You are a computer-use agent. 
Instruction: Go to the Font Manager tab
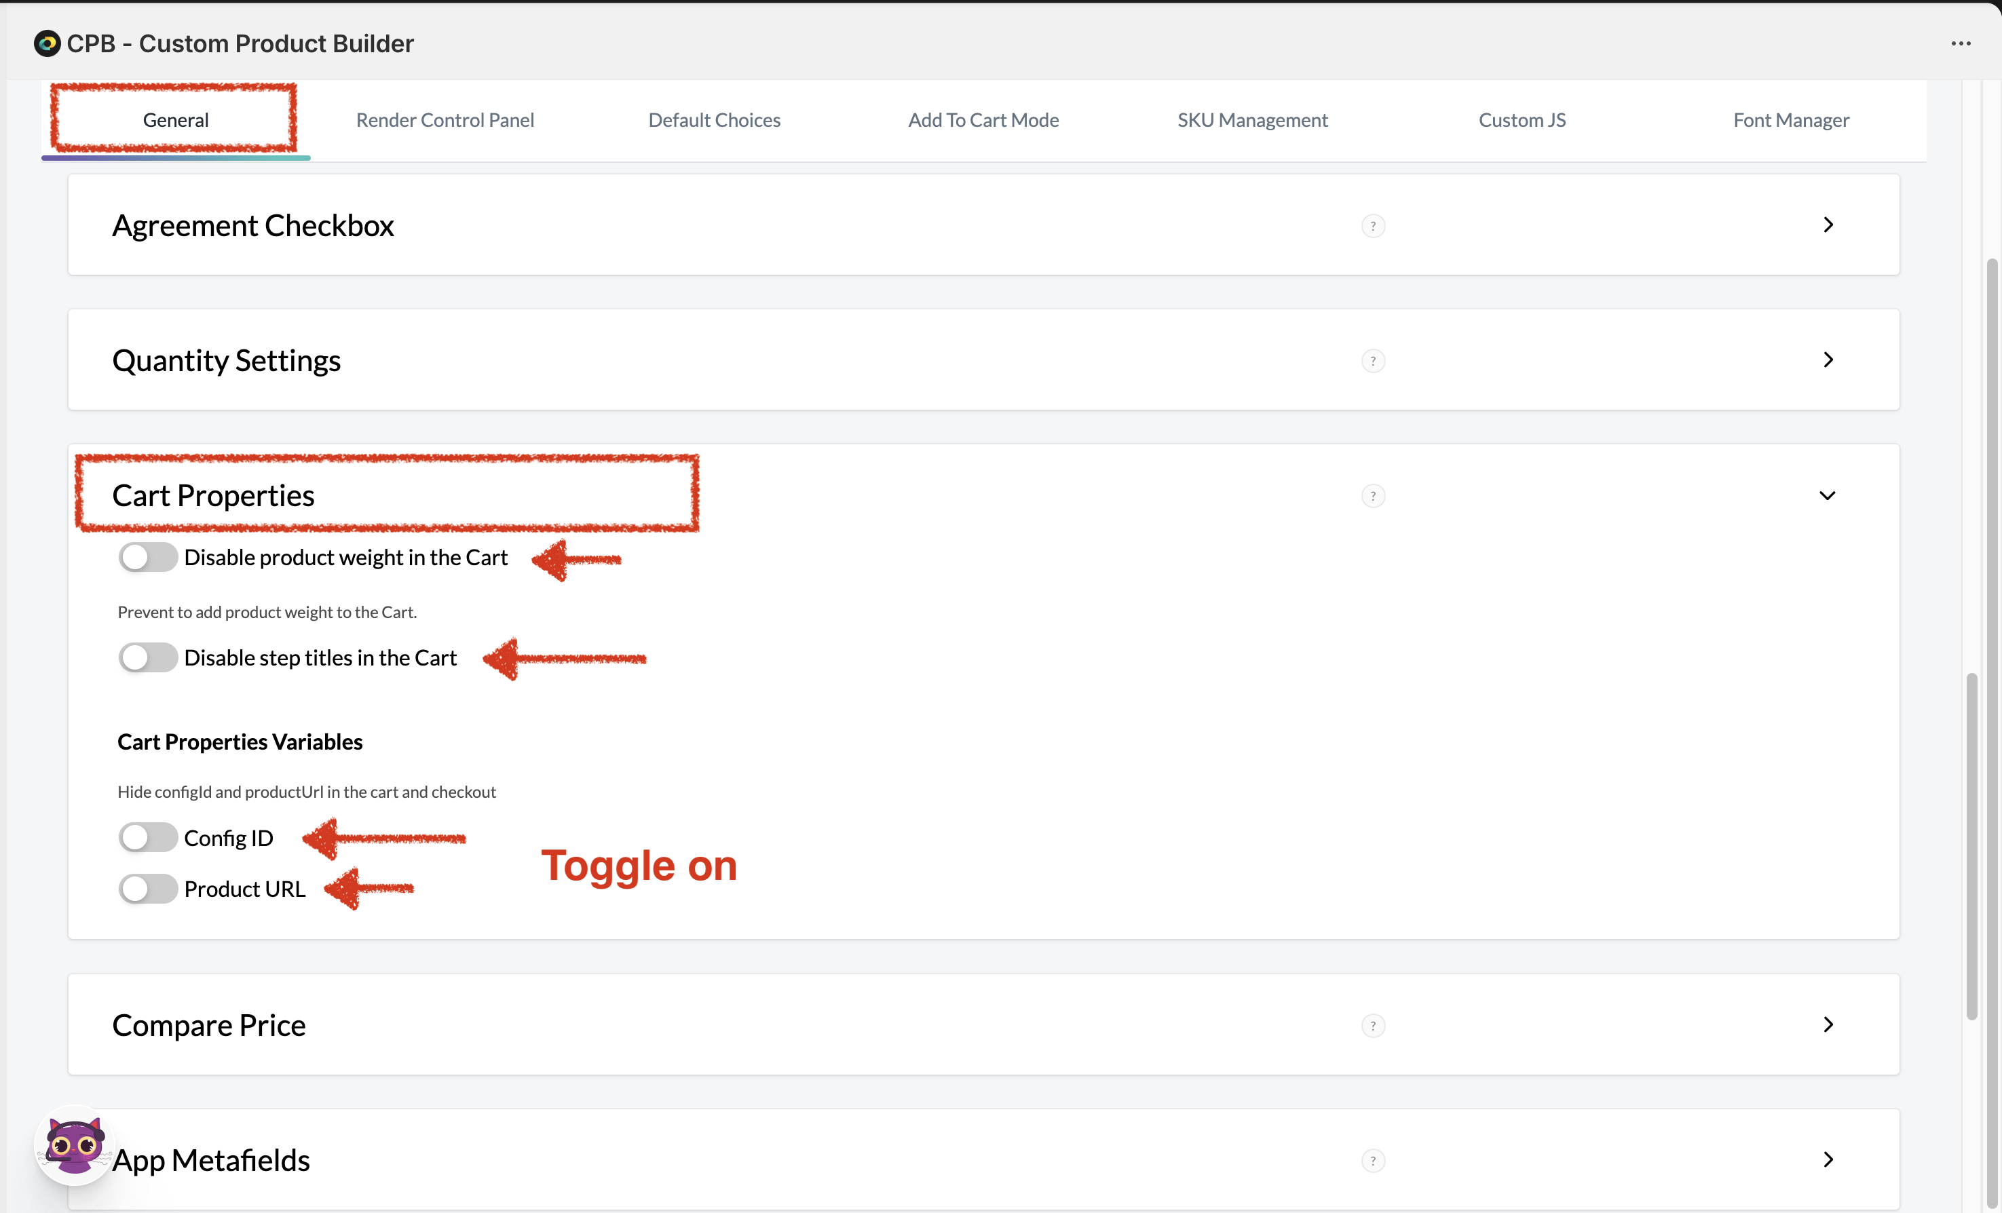click(x=1791, y=120)
